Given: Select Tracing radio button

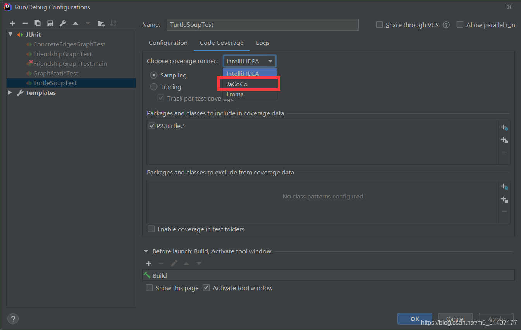Looking at the screenshot, I should pyautogui.click(x=154, y=87).
